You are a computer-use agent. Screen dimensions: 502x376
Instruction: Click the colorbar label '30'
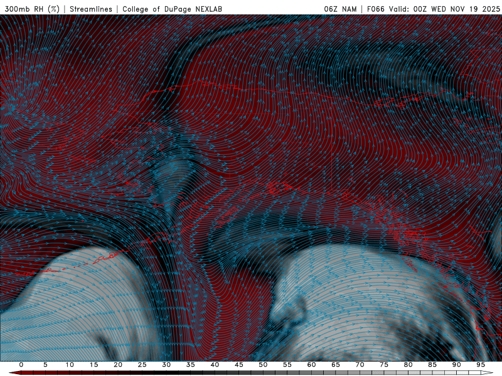click(166, 365)
